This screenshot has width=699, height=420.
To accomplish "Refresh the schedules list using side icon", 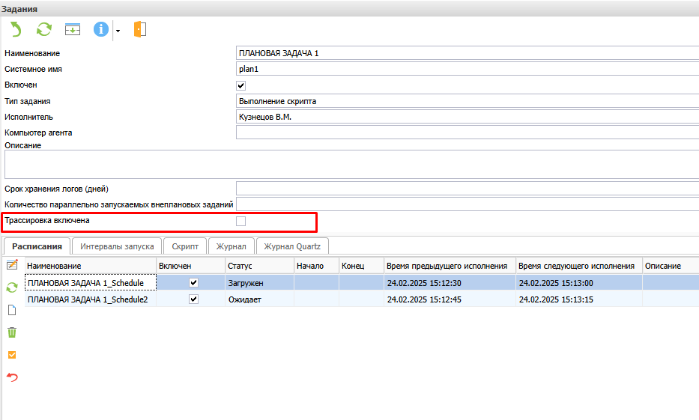I will pyautogui.click(x=12, y=287).
